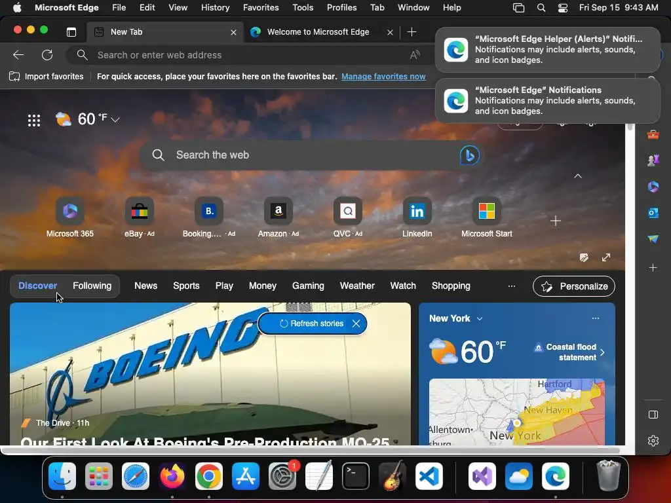Viewport: 671px width, 503px height.
Task: Open the vertical tabs actions menu icon
Action: [71, 32]
